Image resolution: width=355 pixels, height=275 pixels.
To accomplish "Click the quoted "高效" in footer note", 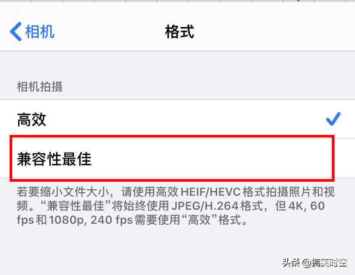I will coord(199,220).
